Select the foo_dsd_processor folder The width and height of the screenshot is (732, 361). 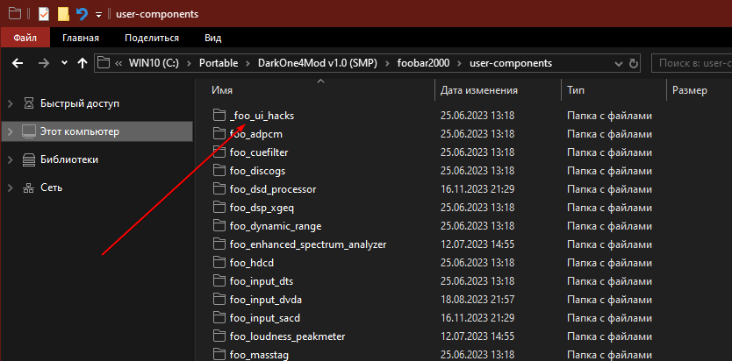(273, 189)
